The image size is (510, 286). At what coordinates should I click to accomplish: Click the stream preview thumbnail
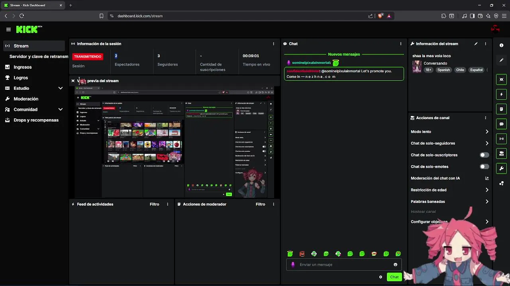point(175,141)
